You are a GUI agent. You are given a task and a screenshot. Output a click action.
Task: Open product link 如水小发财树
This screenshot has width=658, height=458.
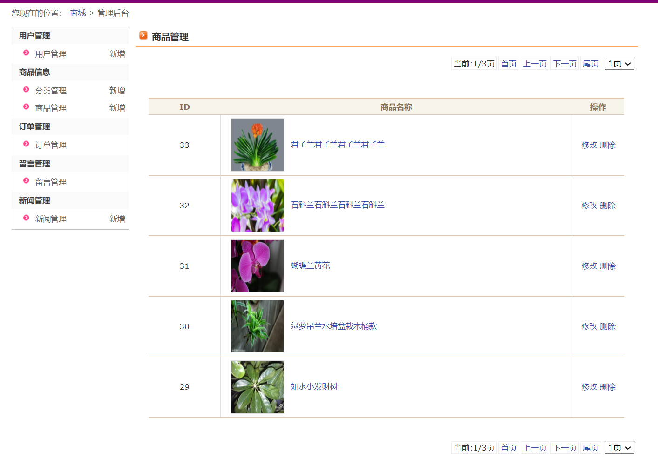(x=314, y=386)
